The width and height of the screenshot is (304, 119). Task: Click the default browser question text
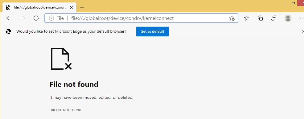coord(71,31)
